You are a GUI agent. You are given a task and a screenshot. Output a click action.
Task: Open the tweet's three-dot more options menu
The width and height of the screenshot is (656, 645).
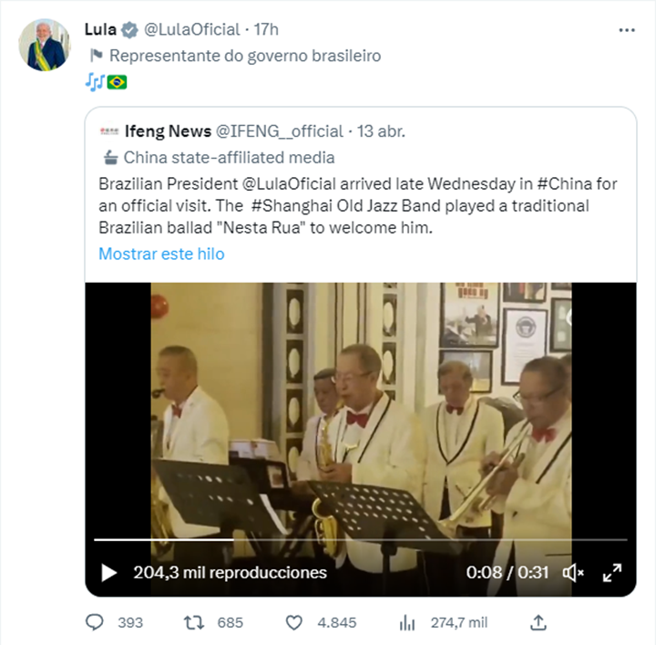tap(626, 30)
